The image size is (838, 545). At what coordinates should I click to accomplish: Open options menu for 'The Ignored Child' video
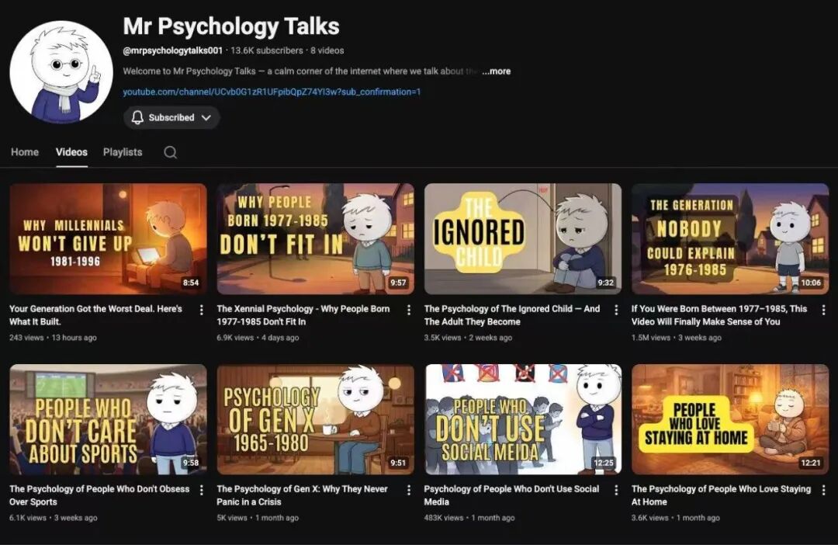pyautogui.click(x=618, y=309)
